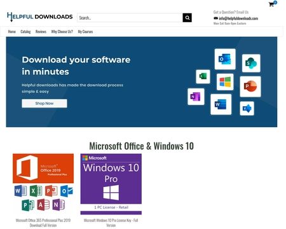Click the Windows logo on Windows 10 Pro image

(111, 193)
